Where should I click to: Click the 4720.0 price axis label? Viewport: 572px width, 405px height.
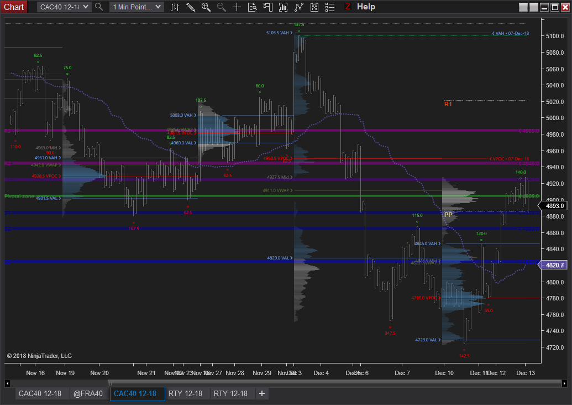(x=555, y=347)
